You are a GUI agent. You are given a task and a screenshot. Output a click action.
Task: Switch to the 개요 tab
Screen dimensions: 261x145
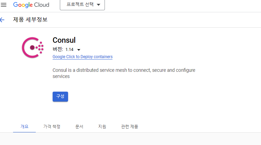point(24,127)
